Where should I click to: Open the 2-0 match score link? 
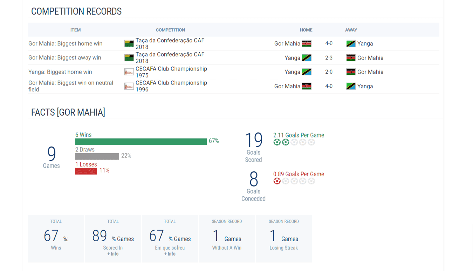tap(329, 72)
